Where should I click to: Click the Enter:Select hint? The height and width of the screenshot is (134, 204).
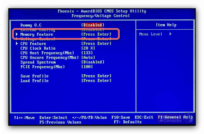click(x=53, y=118)
